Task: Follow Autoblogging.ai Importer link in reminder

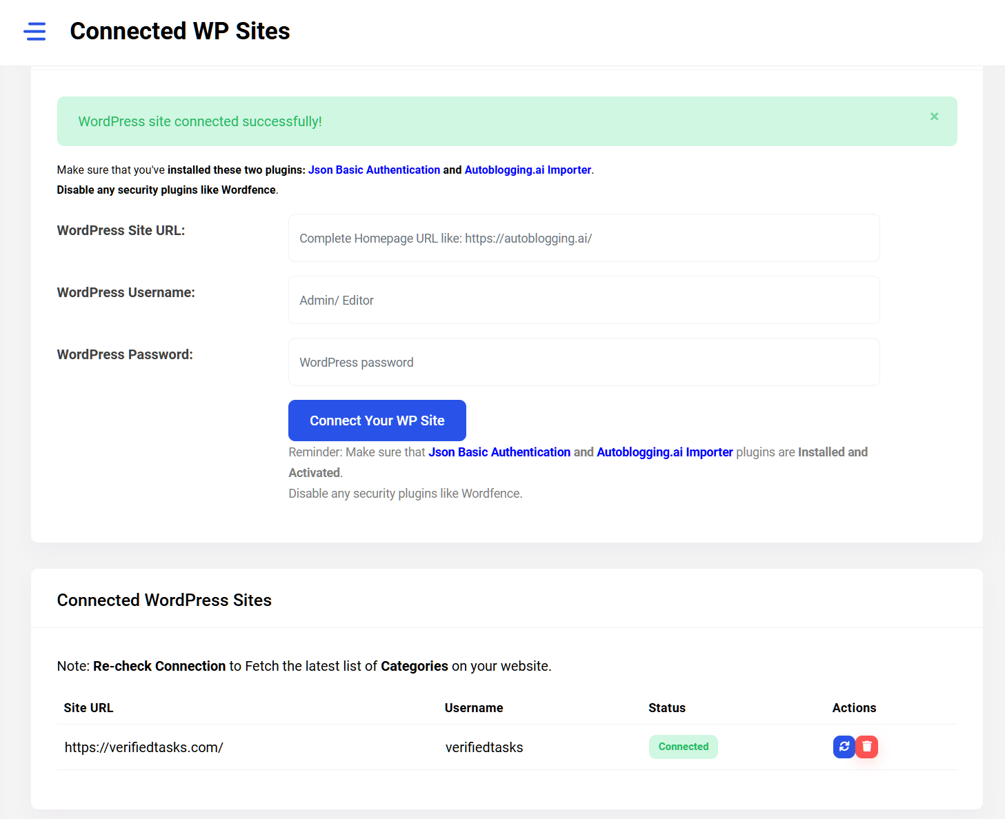Action: [664, 452]
